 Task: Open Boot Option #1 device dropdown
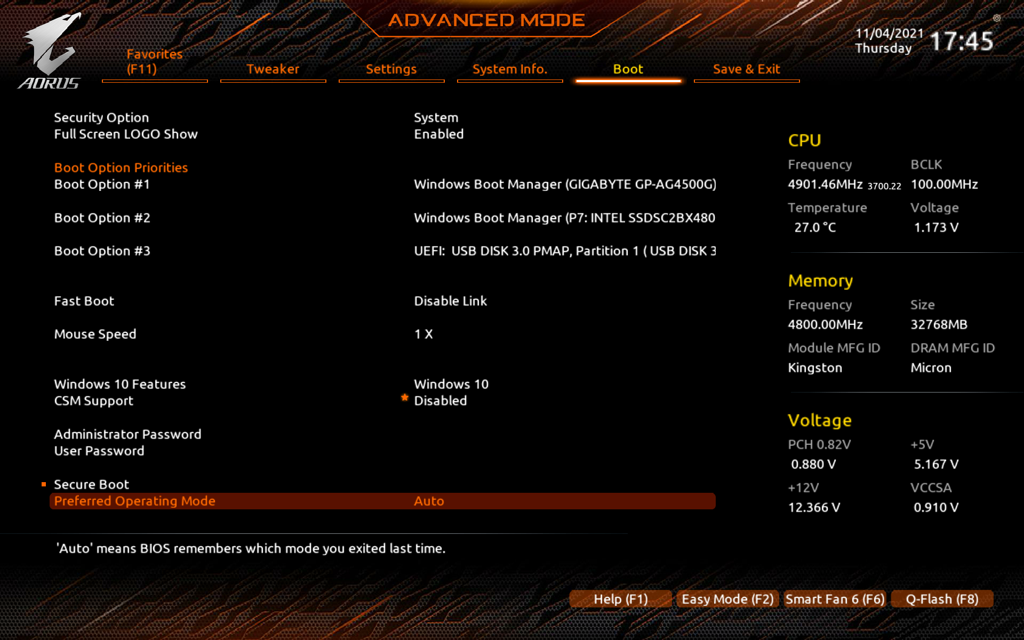(564, 184)
